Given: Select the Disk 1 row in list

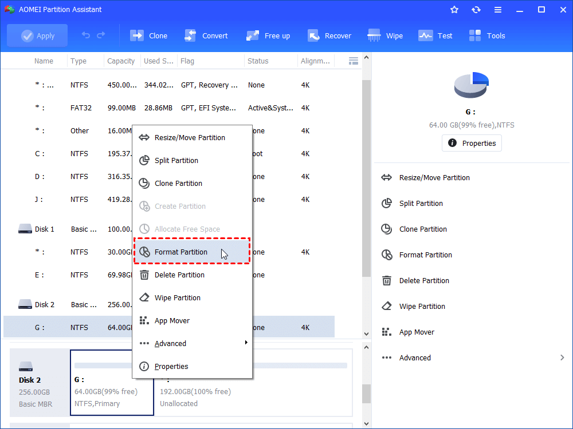Looking at the screenshot, I should coord(169,229).
